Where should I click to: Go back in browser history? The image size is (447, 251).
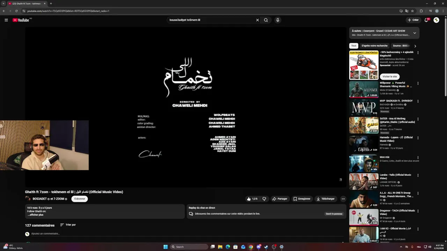pyautogui.click(x=4, y=11)
